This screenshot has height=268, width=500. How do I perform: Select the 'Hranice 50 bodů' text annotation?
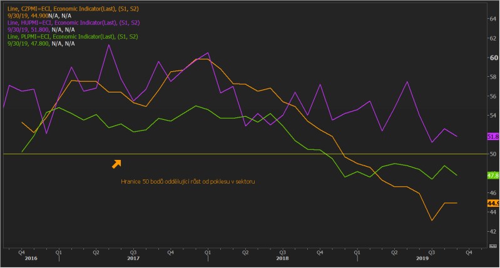tap(188, 182)
